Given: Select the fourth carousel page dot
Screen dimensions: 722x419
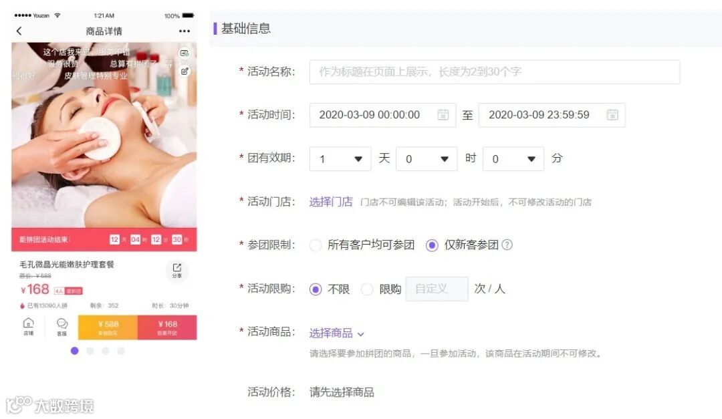Looking at the screenshot, I should click(120, 351).
